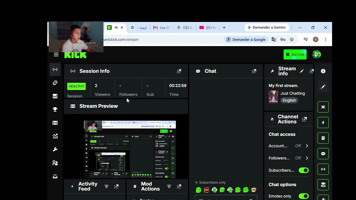This screenshot has width=356, height=200.
Task: Open the Kick user avatar menu
Action: (x=317, y=54)
